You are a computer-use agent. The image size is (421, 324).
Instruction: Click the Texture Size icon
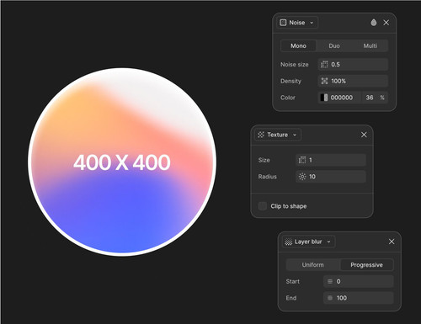pos(302,160)
